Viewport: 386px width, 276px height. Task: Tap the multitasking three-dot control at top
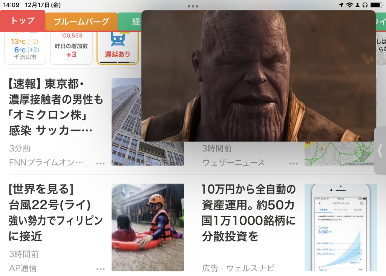pos(193,6)
